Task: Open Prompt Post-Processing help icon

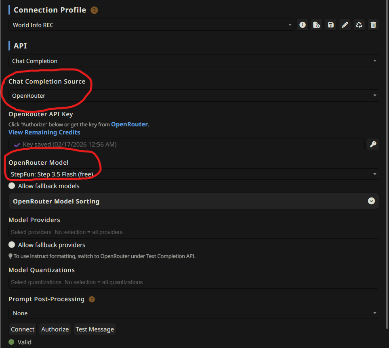Action: point(92,300)
